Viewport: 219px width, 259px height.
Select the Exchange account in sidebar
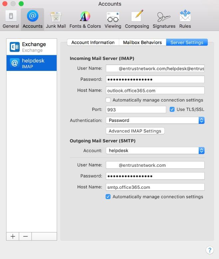(32, 47)
